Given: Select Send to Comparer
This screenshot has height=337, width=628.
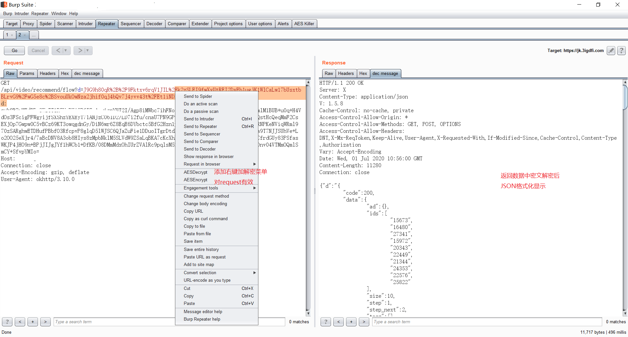Looking at the screenshot, I should pos(217,142).
